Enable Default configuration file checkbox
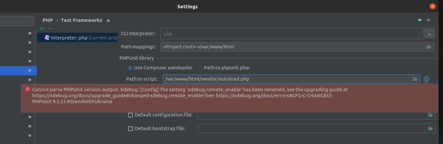The height and width of the screenshot is (144, 443). point(130,115)
